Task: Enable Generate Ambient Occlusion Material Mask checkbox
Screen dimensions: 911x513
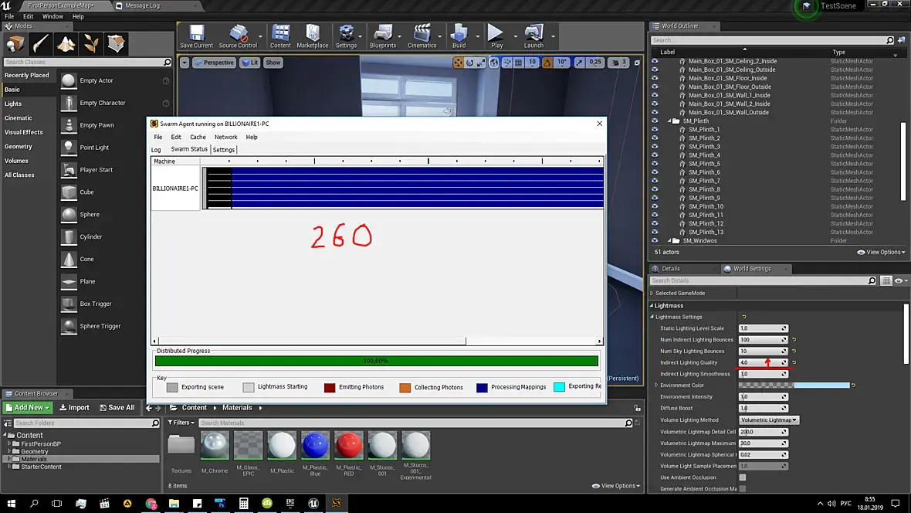Action: 743,488
